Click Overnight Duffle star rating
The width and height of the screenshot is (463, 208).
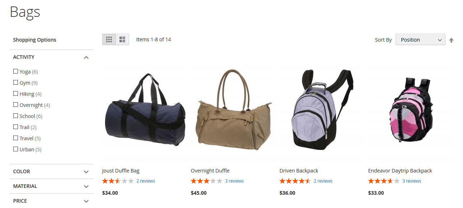(x=206, y=181)
